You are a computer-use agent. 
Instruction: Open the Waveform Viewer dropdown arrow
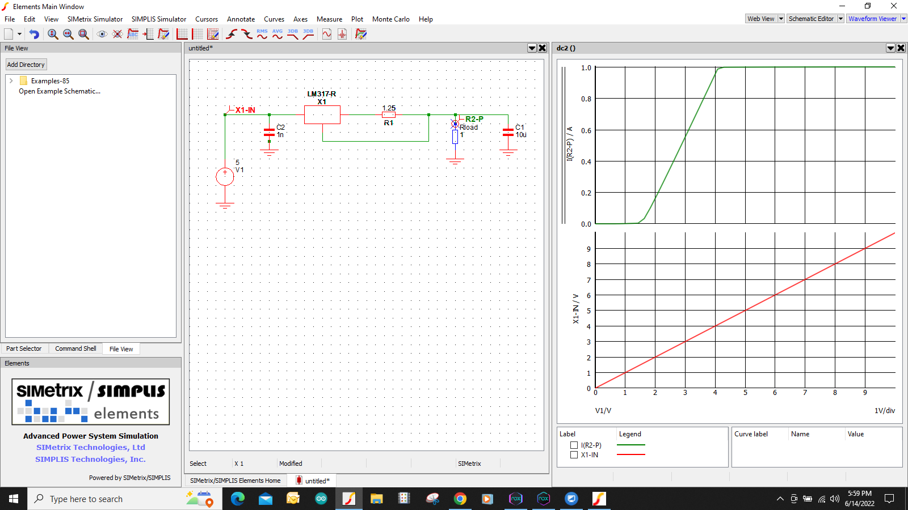point(903,19)
